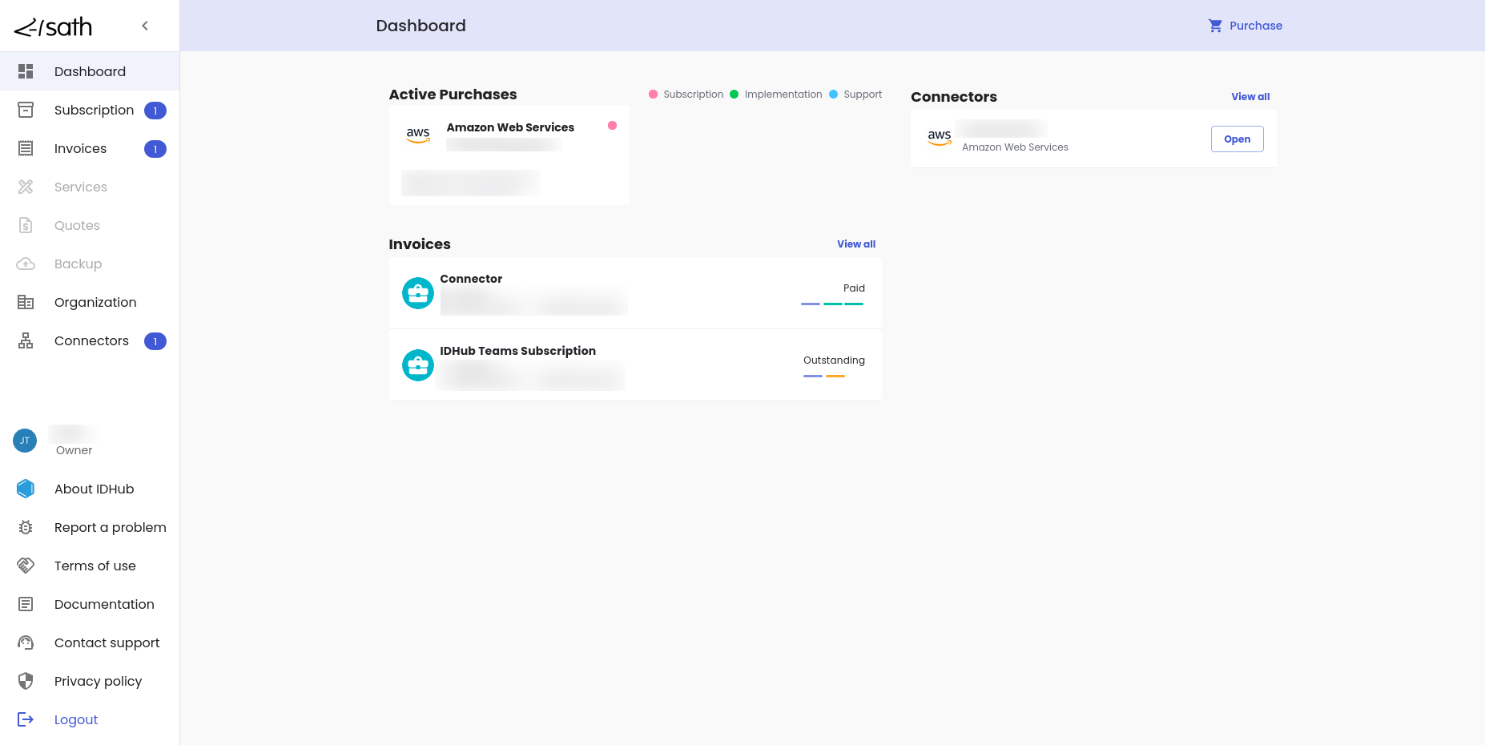Click the pink Subscription legend dot
Viewport: 1485px width, 745px height.
(654, 95)
